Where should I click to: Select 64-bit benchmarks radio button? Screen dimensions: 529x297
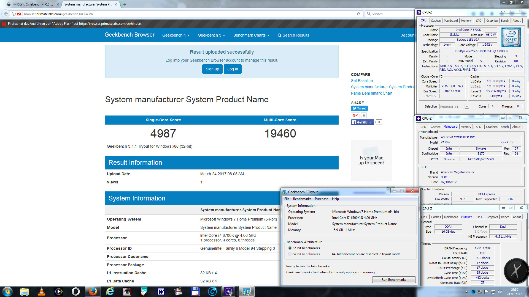(290, 254)
